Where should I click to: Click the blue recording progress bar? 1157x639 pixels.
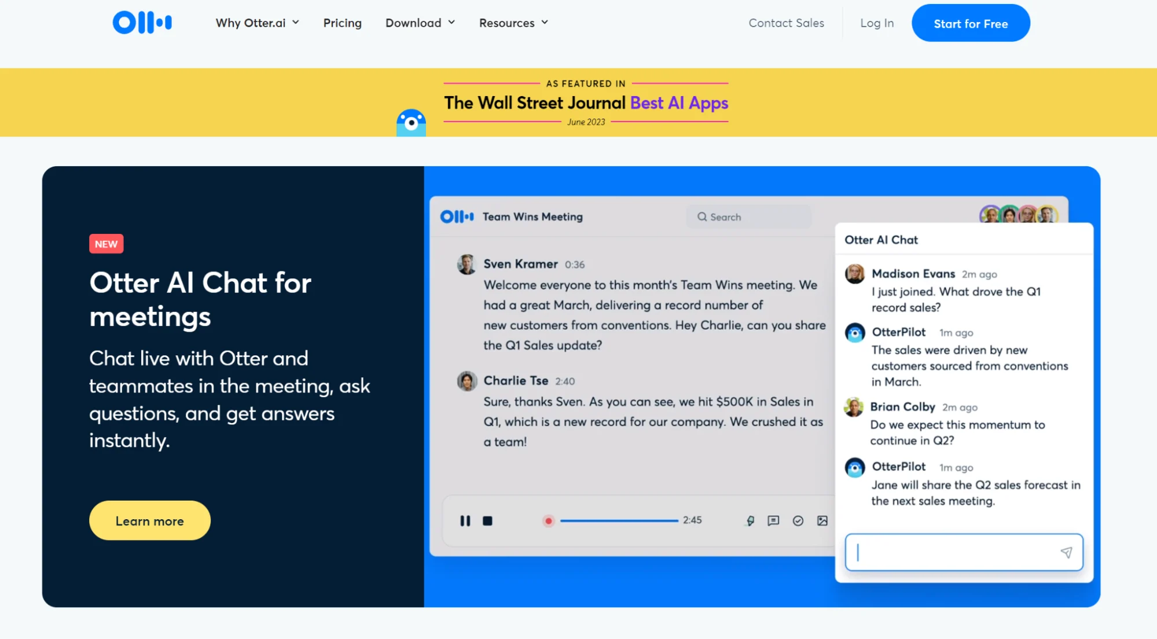(619, 521)
